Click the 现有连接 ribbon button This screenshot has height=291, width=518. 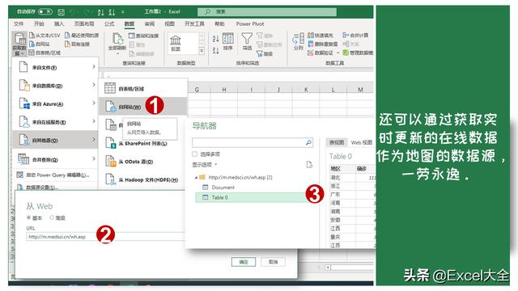[78, 44]
